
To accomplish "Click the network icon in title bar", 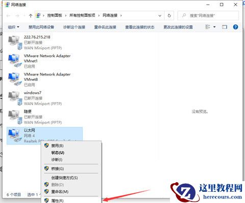I will point(7,5).
